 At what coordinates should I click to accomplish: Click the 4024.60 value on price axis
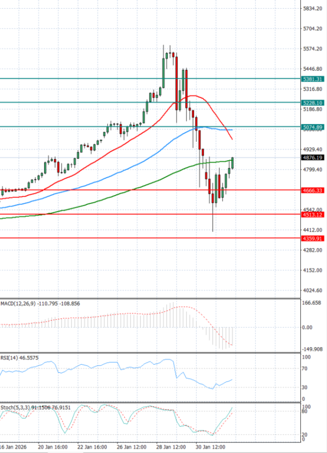[312, 290]
